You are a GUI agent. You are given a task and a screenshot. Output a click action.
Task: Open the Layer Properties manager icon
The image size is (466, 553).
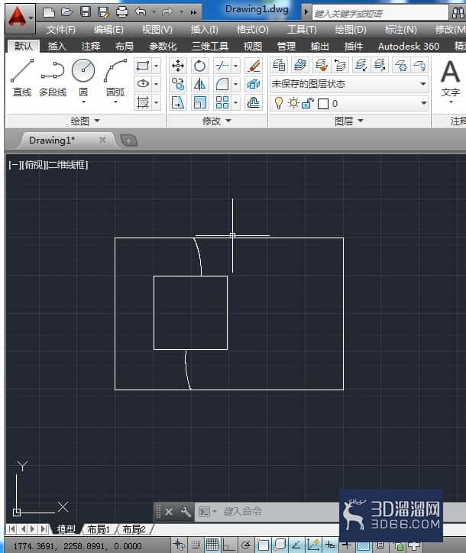279,65
